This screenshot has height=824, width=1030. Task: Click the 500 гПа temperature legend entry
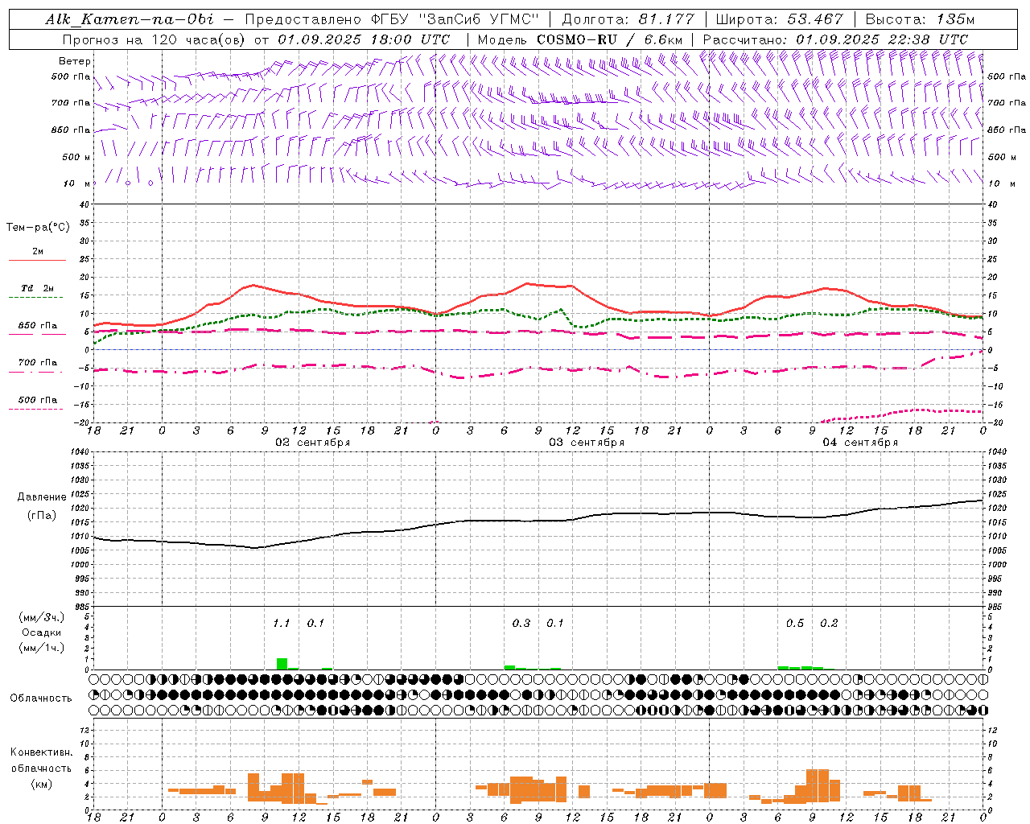pos(38,400)
